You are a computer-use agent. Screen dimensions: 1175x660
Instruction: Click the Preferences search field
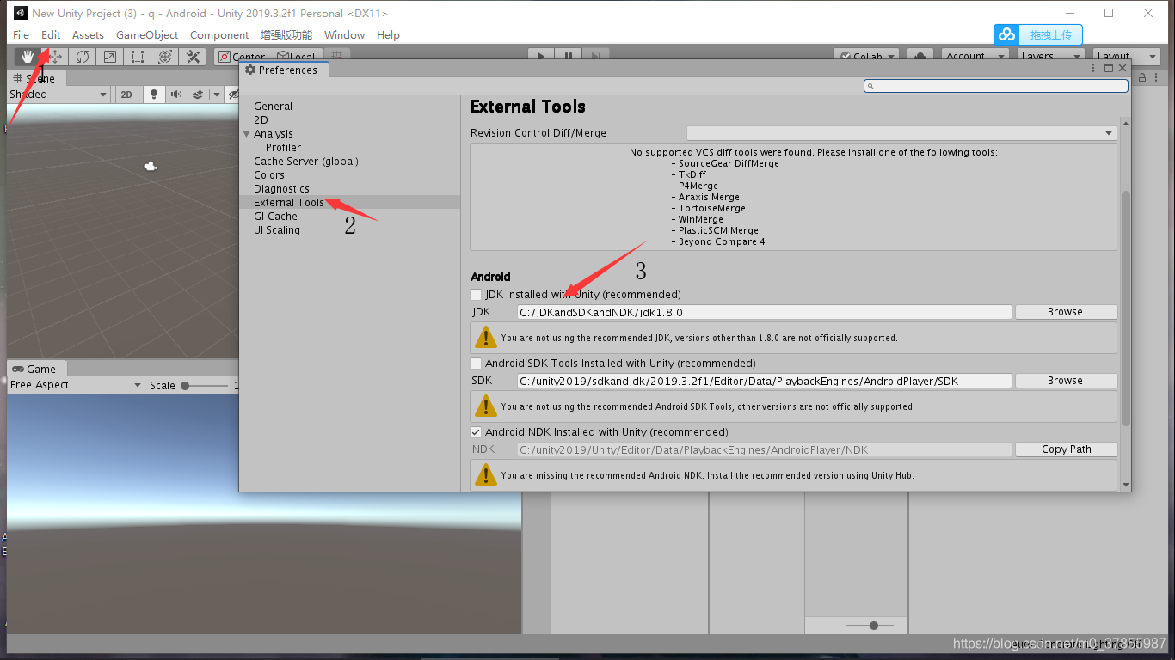[x=995, y=85]
